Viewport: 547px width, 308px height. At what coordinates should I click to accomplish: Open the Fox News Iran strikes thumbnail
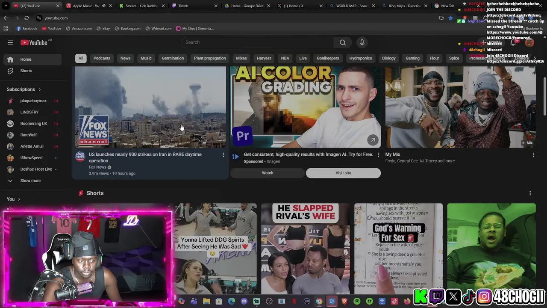coord(150,107)
